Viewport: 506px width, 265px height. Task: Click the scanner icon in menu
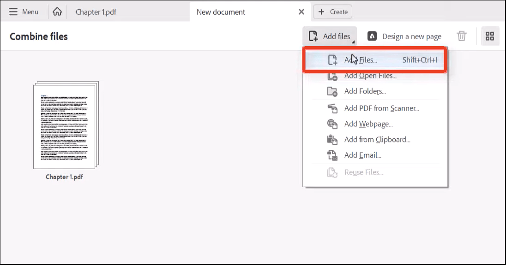pos(332,108)
